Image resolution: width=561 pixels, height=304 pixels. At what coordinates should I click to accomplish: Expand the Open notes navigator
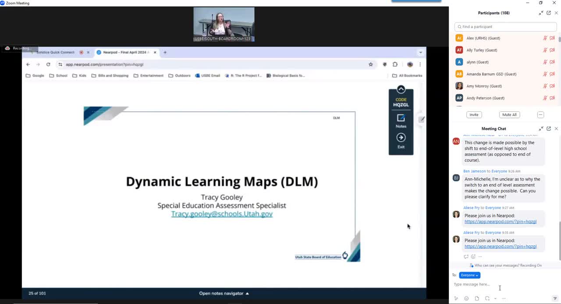tap(224, 293)
